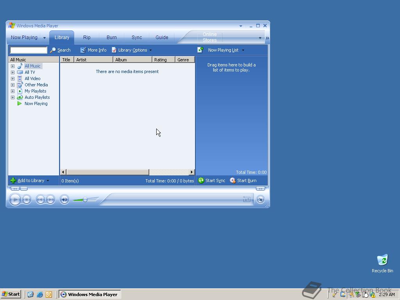This screenshot has height=300, width=400.
Task: Click the All Music pane header
Action: tap(34, 60)
